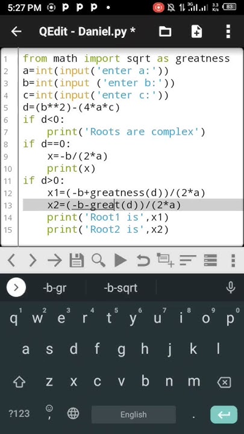Place cursor in 'Roots are complex' string

click(142, 132)
